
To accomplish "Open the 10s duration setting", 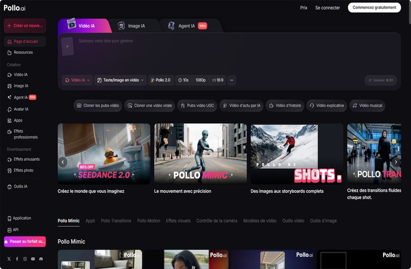I will 183,80.
